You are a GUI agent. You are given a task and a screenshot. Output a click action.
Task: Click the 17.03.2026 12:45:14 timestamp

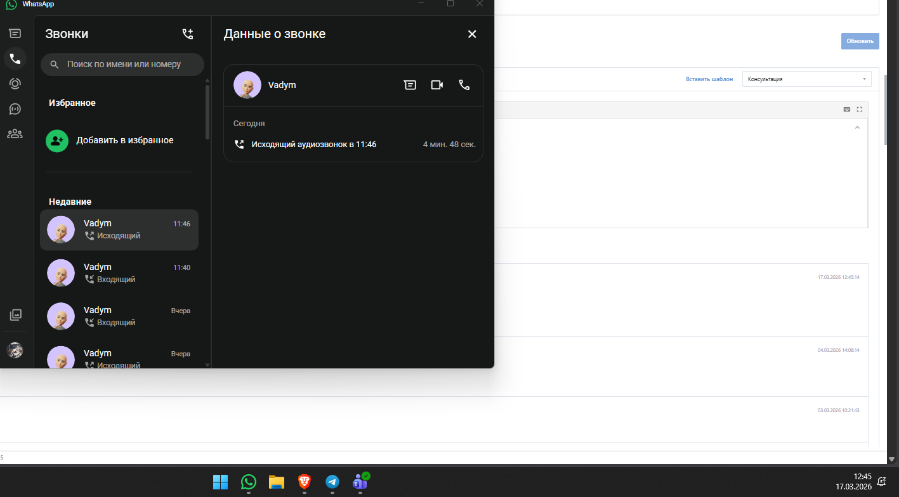pyautogui.click(x=839, y=277)
